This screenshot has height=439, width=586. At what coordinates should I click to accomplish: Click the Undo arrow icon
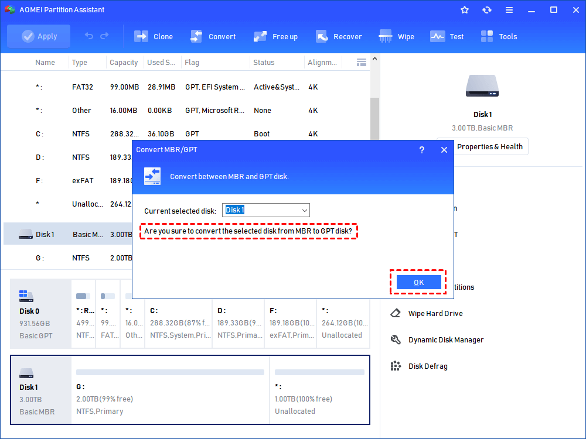89,36
